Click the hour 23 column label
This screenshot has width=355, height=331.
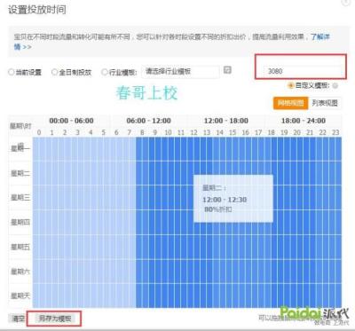[x=335, y=132]
